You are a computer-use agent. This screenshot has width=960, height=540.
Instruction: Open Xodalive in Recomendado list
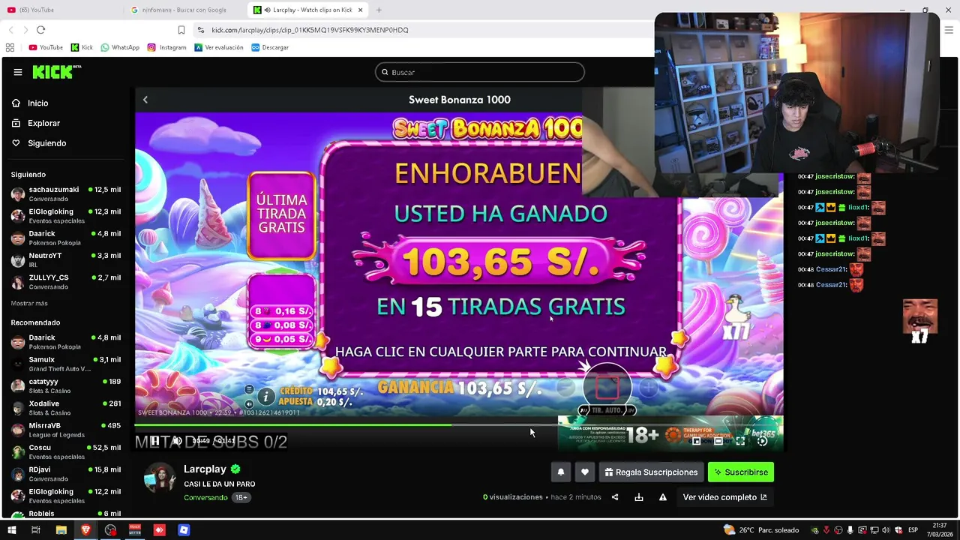coord(66,407)
